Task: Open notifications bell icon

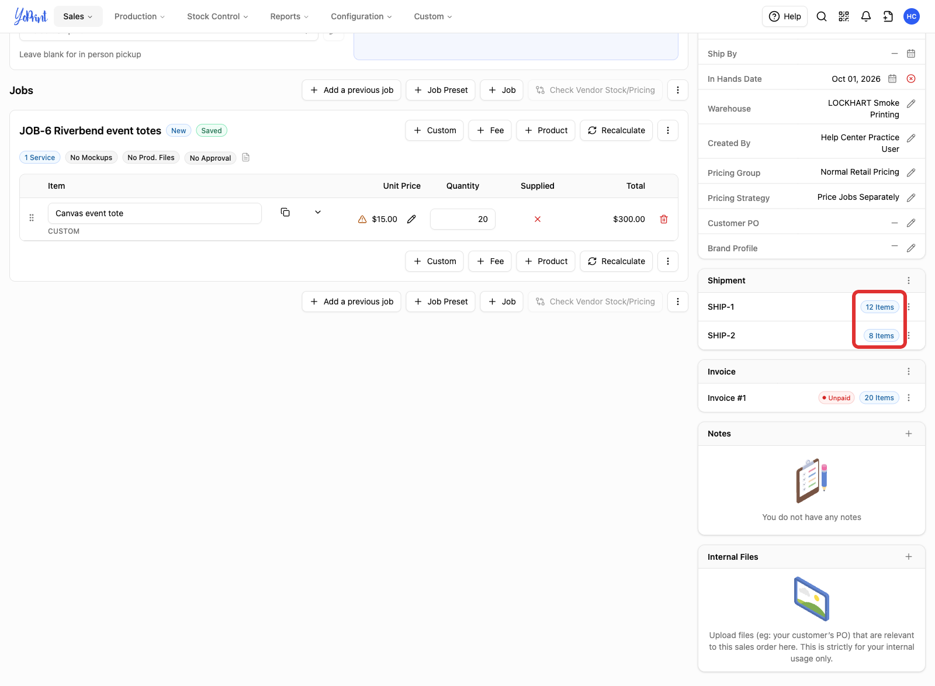Action: (x=866, y=16)
